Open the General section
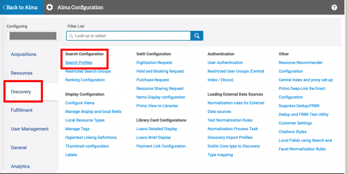 tap(19, 148)
